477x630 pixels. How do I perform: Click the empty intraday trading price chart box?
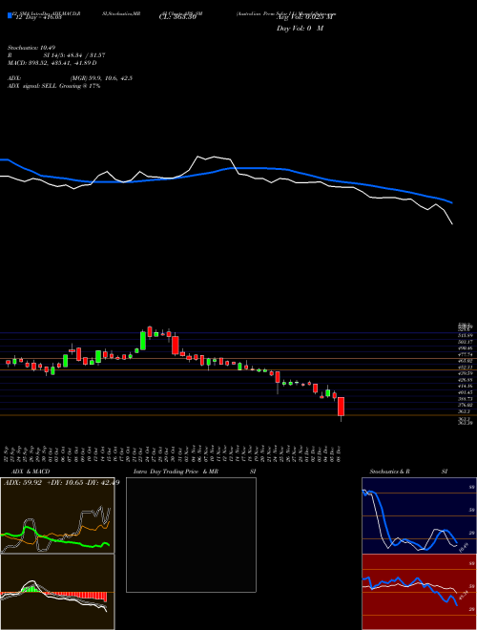tap(191, 535)
